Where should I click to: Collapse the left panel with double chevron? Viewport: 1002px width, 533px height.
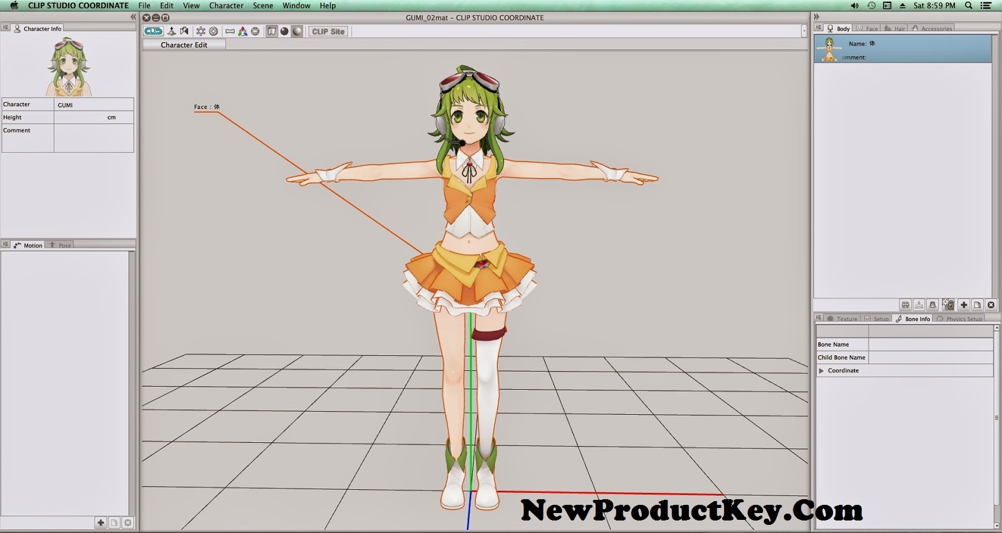(133, 17)
